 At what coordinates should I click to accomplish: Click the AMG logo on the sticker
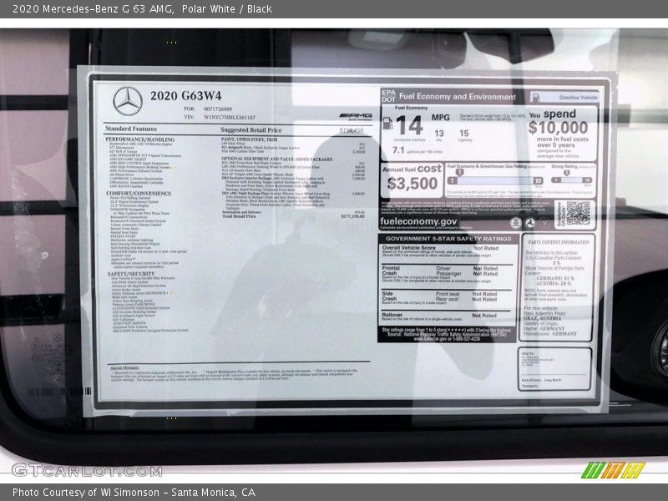(x=357, y=116)
